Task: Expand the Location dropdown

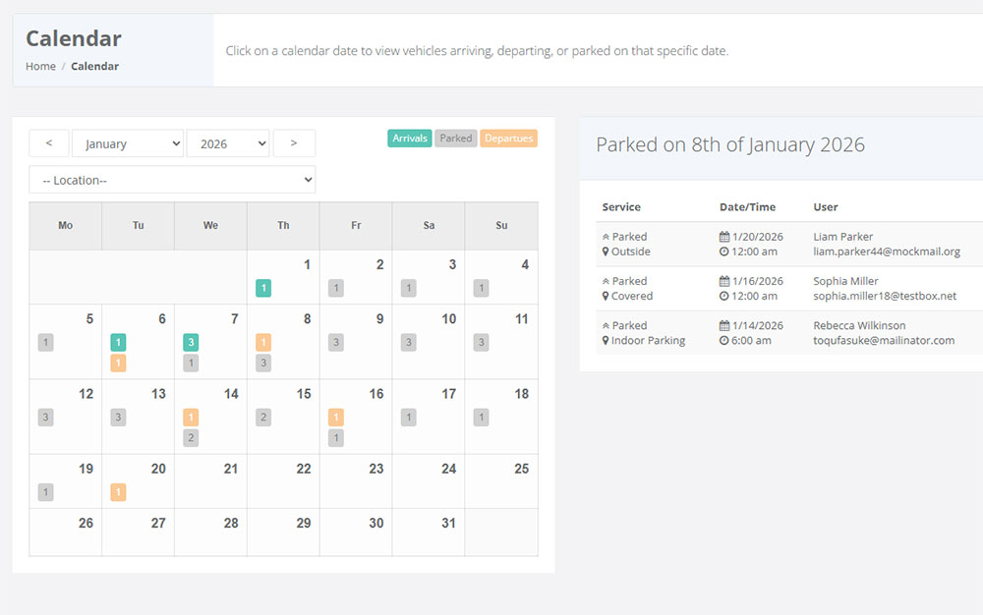Action: point(172,179)
